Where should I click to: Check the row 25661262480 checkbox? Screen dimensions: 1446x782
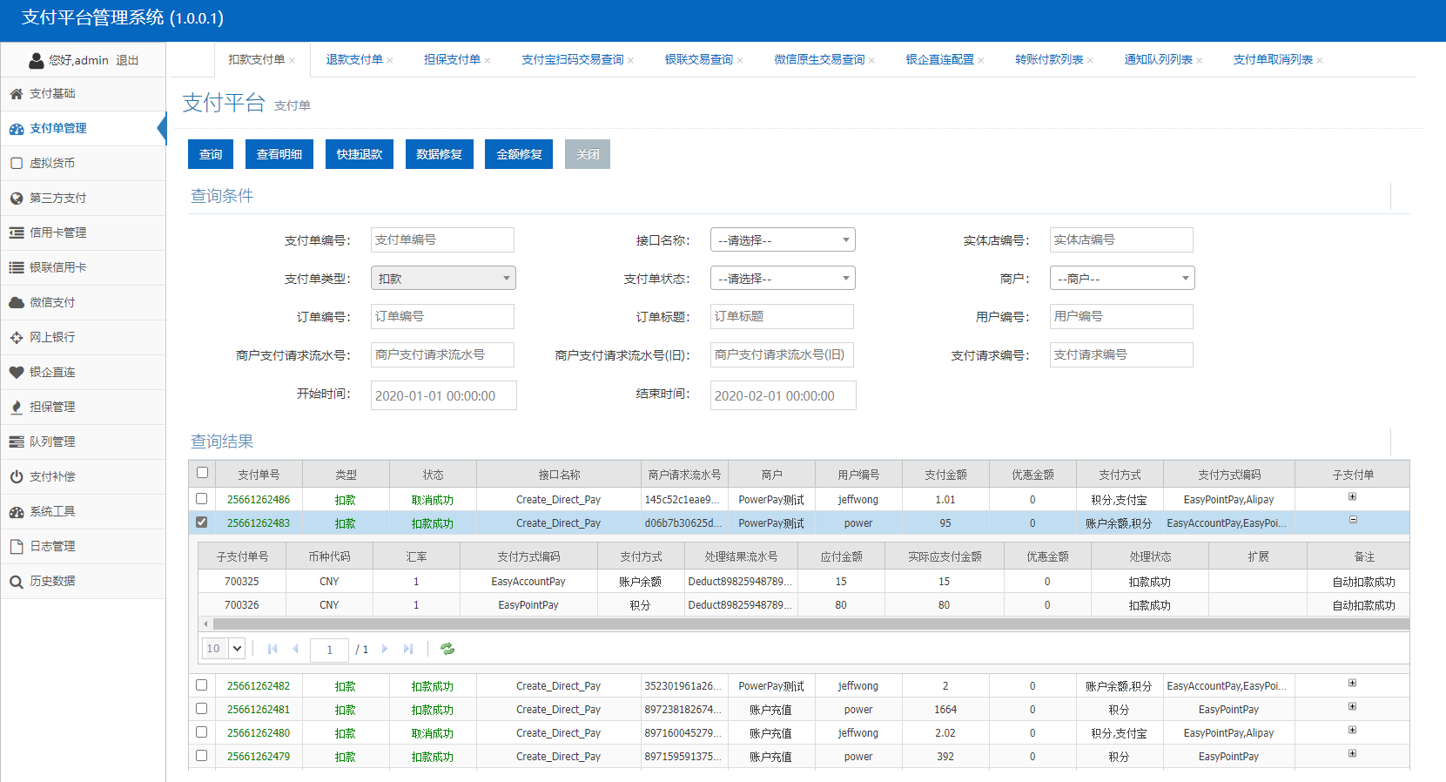click(x=202, y=732)
